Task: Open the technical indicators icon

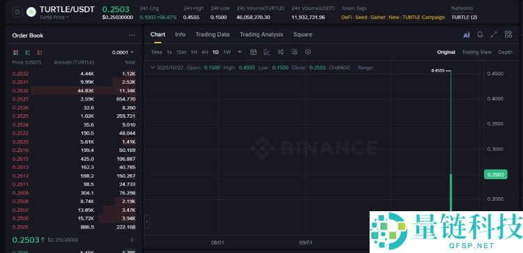Action: coord(267,52)
